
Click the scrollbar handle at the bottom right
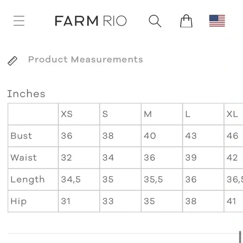pos(240,237)
